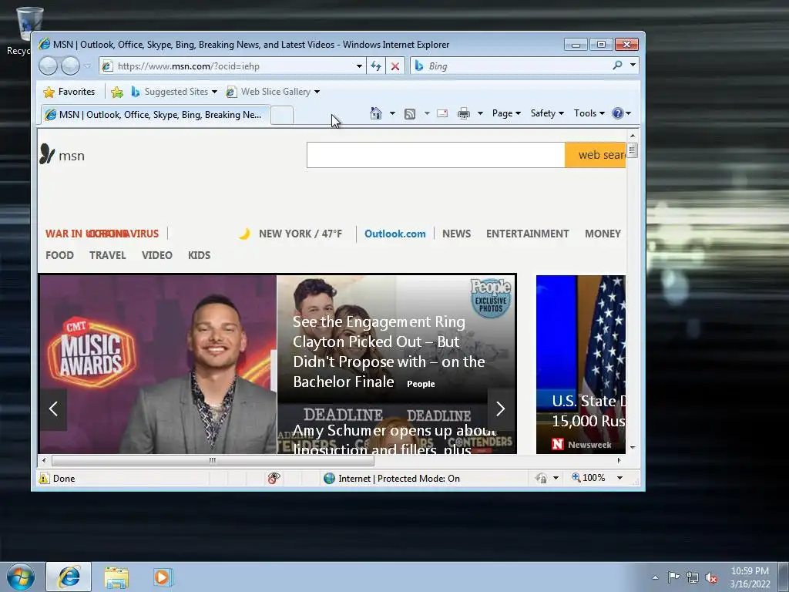The width and height of the screenshot is (789, 592).
Task: Open Suggested Sites dropdown
Action: tap(174, 92)
